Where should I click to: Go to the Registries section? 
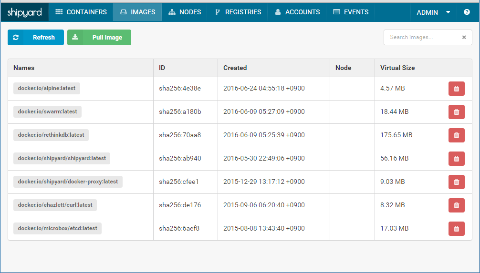pyautogui.click(x=238, y=12)
